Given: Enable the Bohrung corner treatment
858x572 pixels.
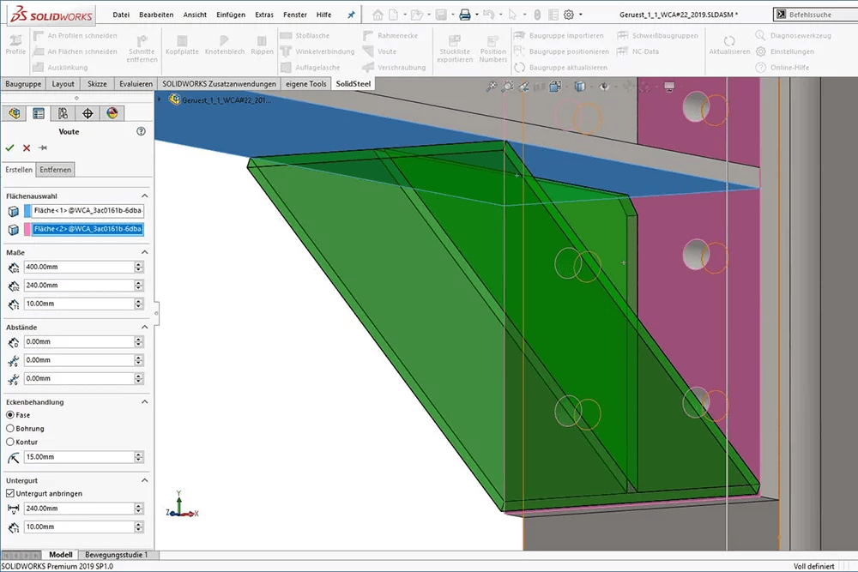Looking at the screenshot, I should coord(10,428).
